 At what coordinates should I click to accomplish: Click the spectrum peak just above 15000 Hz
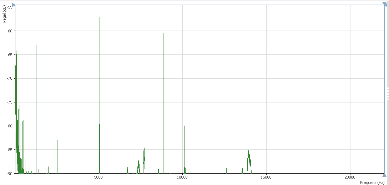[269, 144]
